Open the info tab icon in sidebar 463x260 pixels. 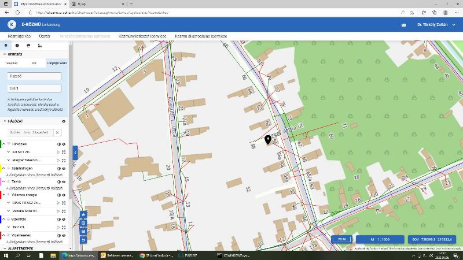[x=17, y=46]
